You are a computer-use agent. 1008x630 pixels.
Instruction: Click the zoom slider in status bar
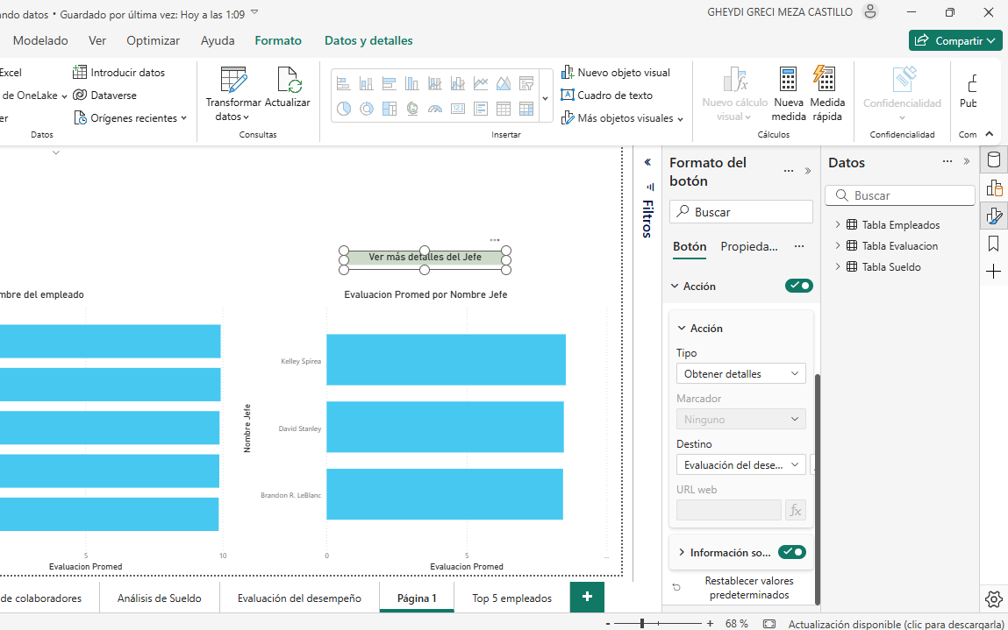tap(643, 623)
